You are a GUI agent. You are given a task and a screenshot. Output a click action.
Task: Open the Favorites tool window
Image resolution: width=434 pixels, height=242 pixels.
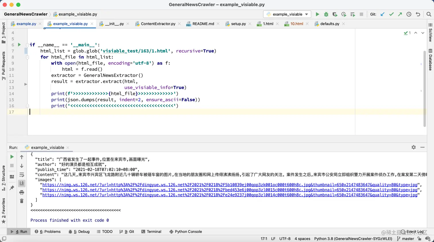pos(3,210)
